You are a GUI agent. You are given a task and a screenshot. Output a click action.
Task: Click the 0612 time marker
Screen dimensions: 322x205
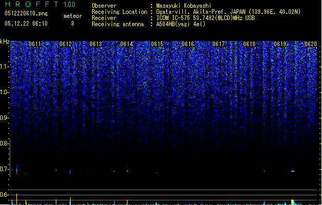click(66, 44)
